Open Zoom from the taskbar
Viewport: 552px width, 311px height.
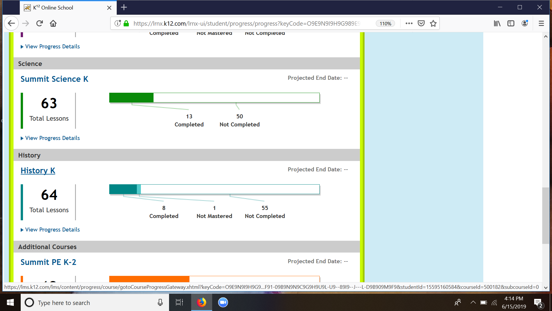click(x=223, y=302)
